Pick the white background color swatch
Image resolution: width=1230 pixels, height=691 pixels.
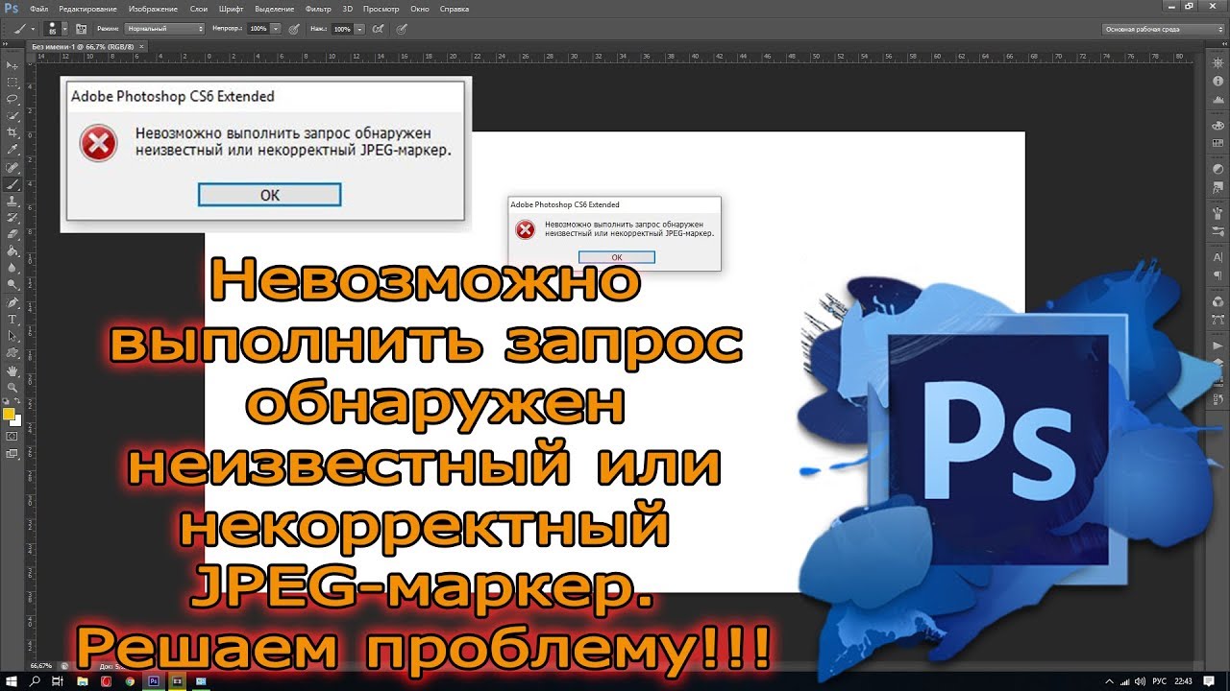point(15,420)
